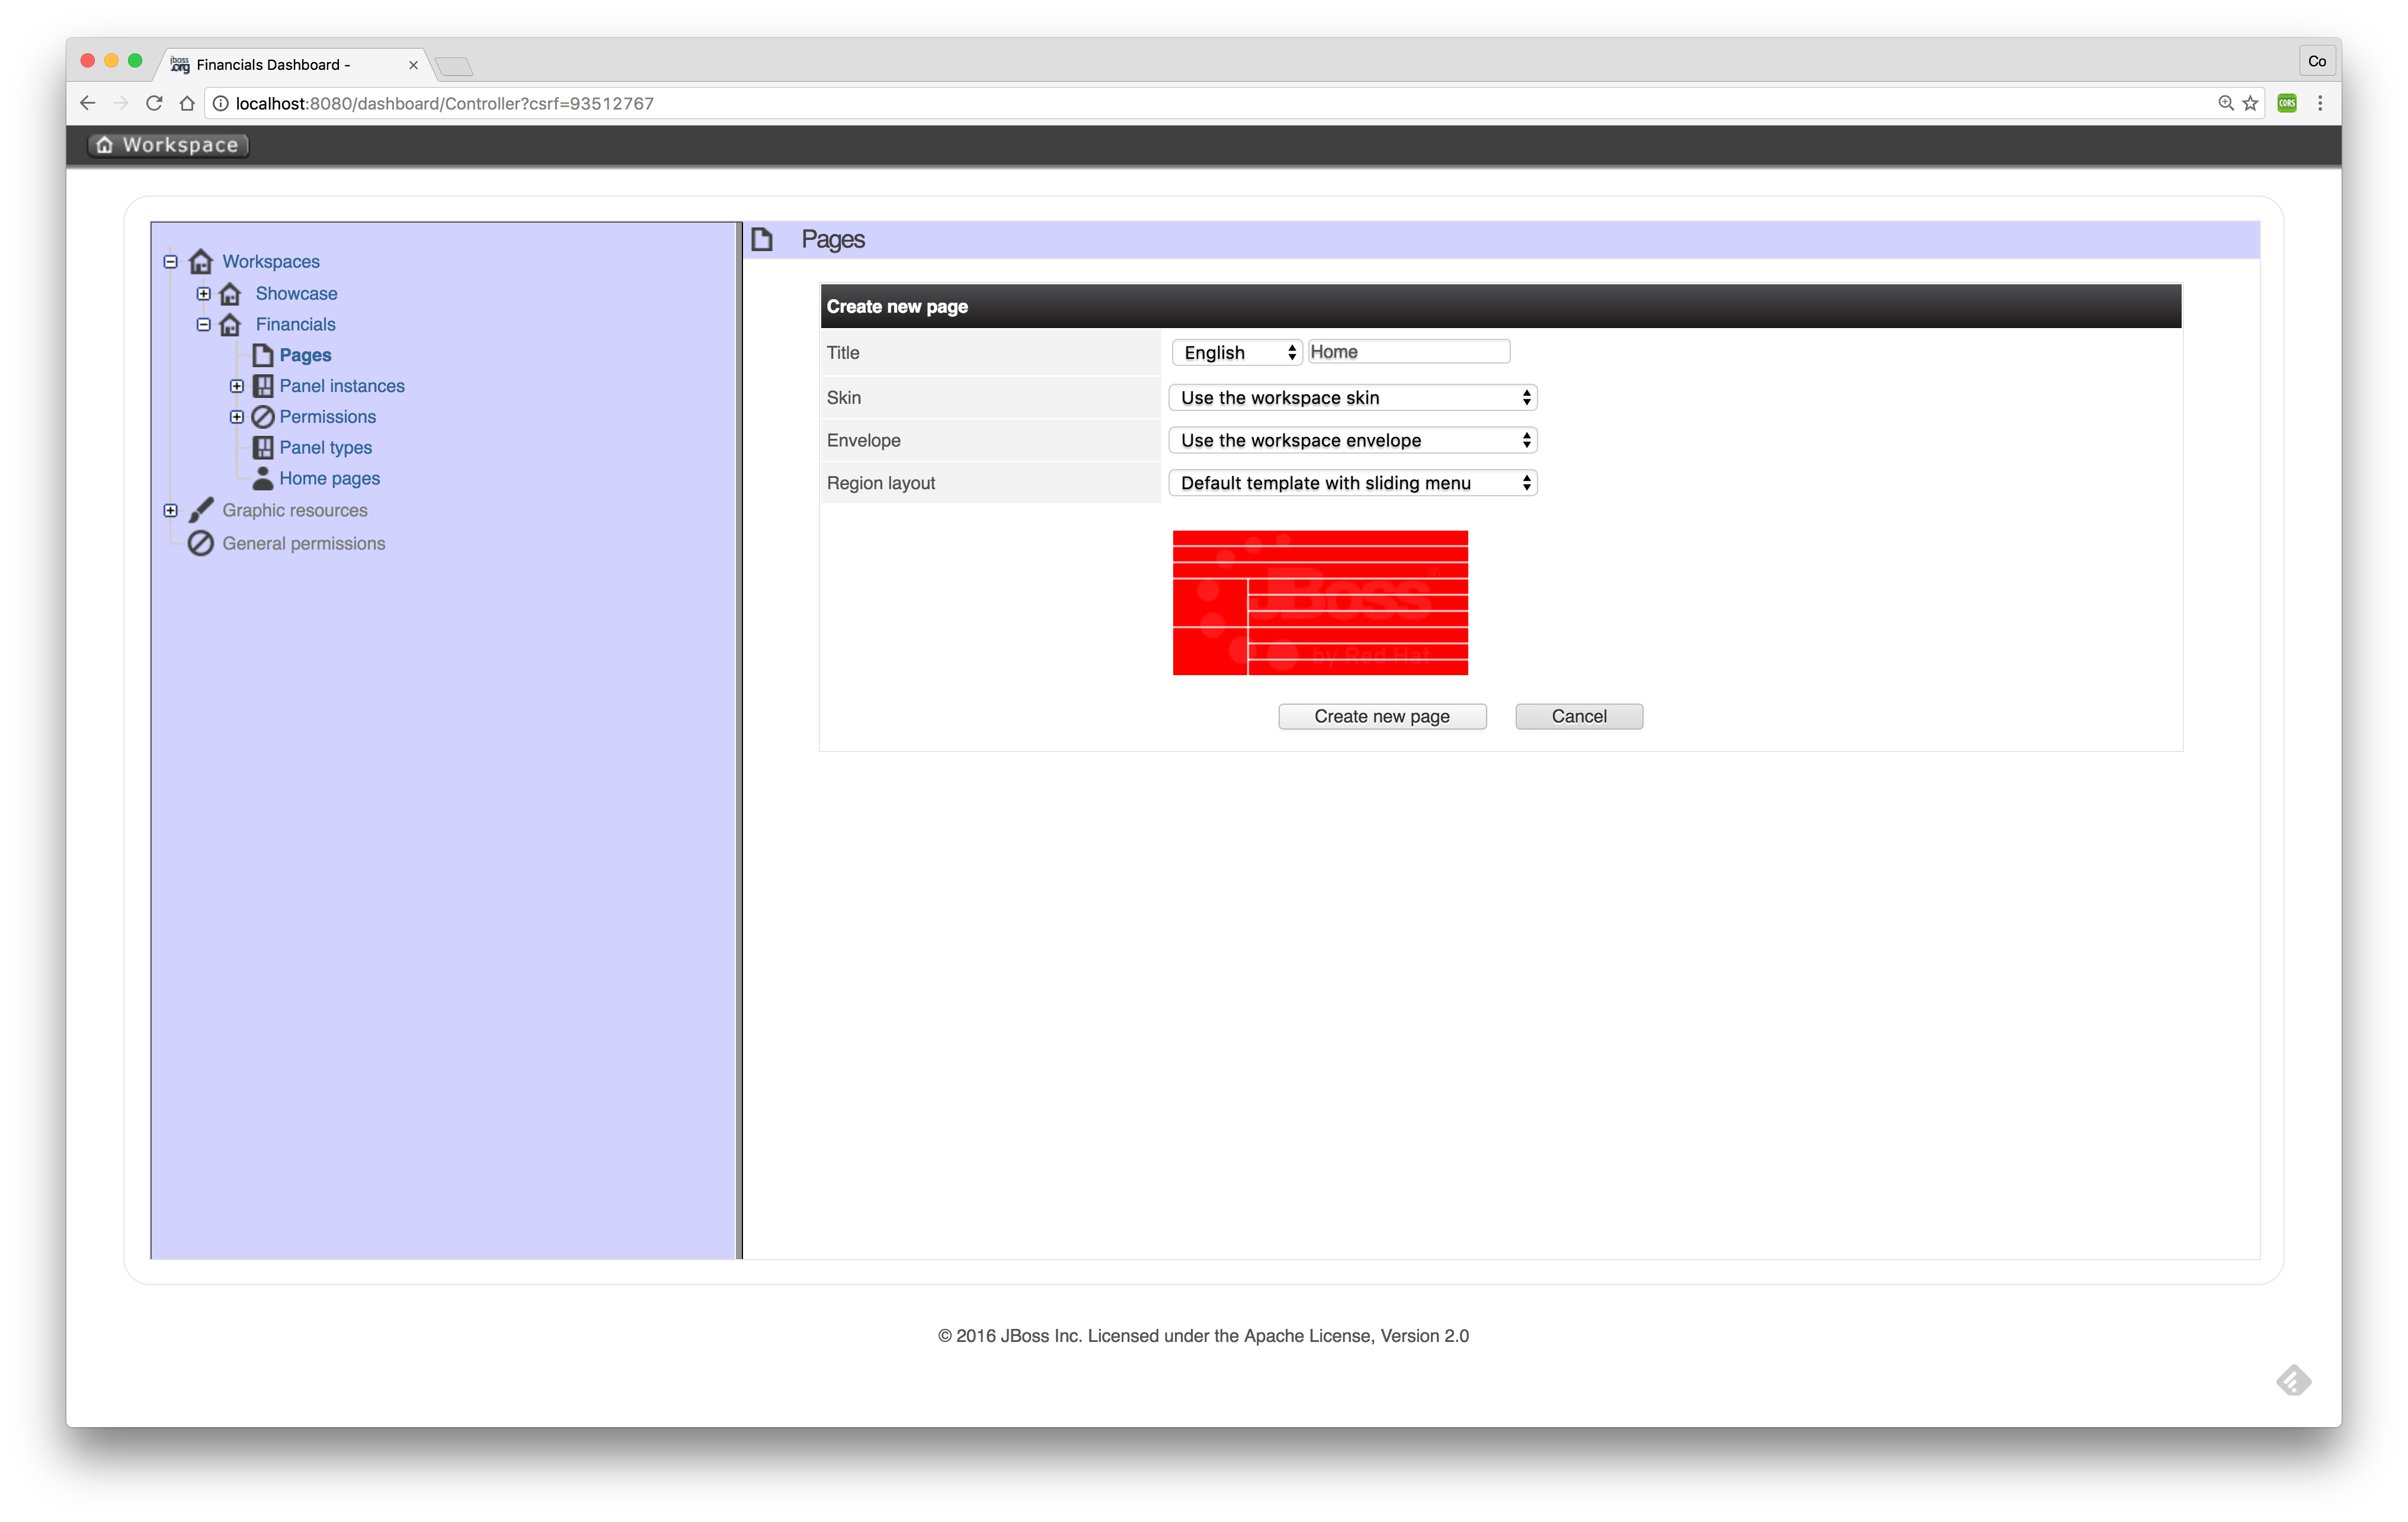Screen dimensions: 2408x1522
Task: Click the General permissions icon
Action: pyautogui.click(x=201, y=542)
